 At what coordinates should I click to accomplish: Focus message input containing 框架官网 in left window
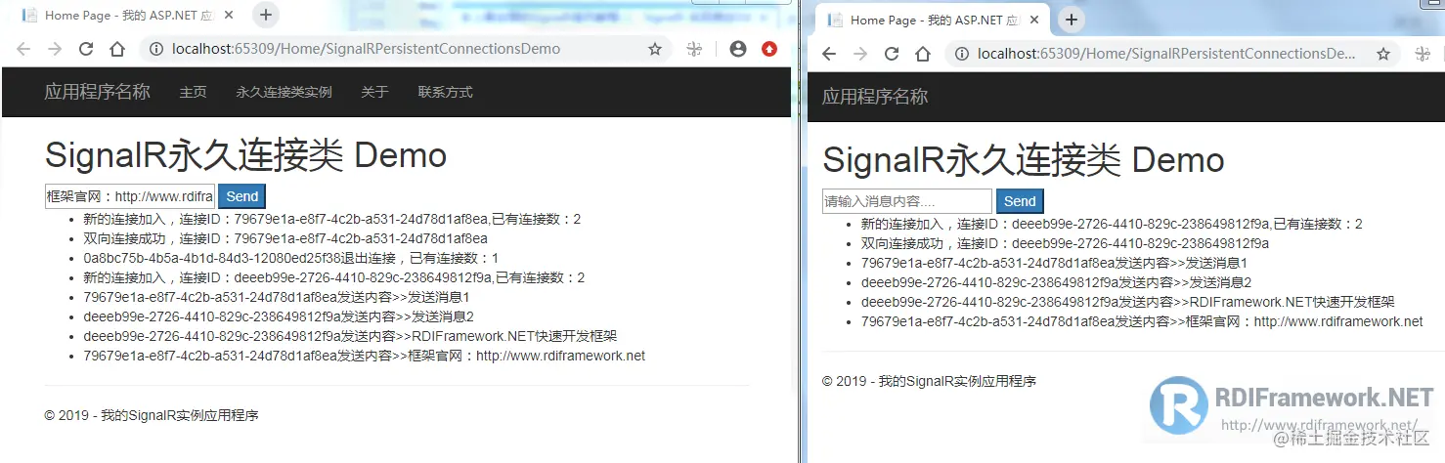coord(129,196)
